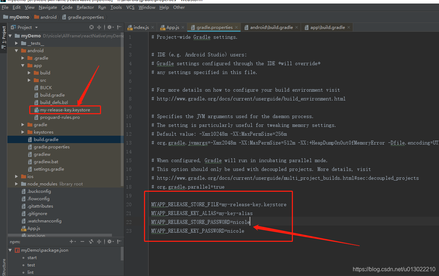Select the test npm script

click(x=31, y=265)
